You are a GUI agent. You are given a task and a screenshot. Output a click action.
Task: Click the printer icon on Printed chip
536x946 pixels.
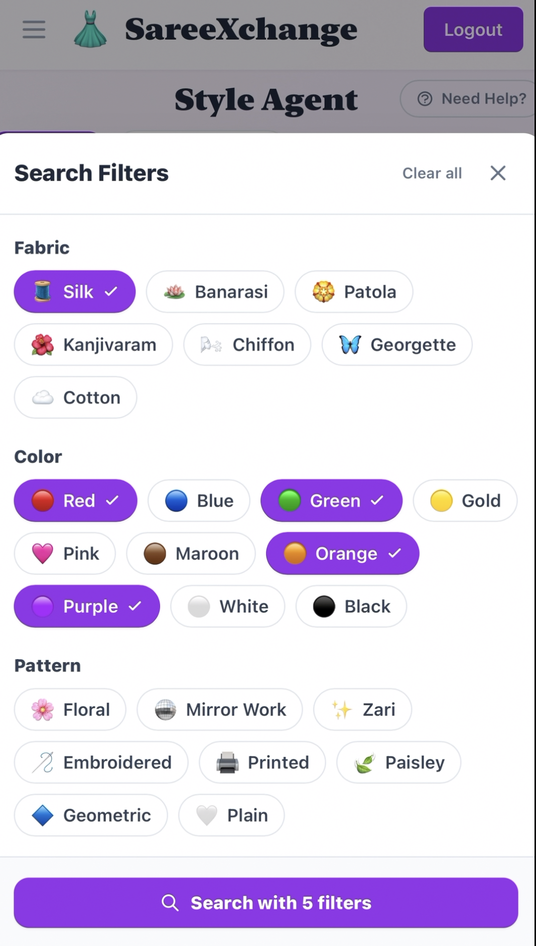[227, 762]
